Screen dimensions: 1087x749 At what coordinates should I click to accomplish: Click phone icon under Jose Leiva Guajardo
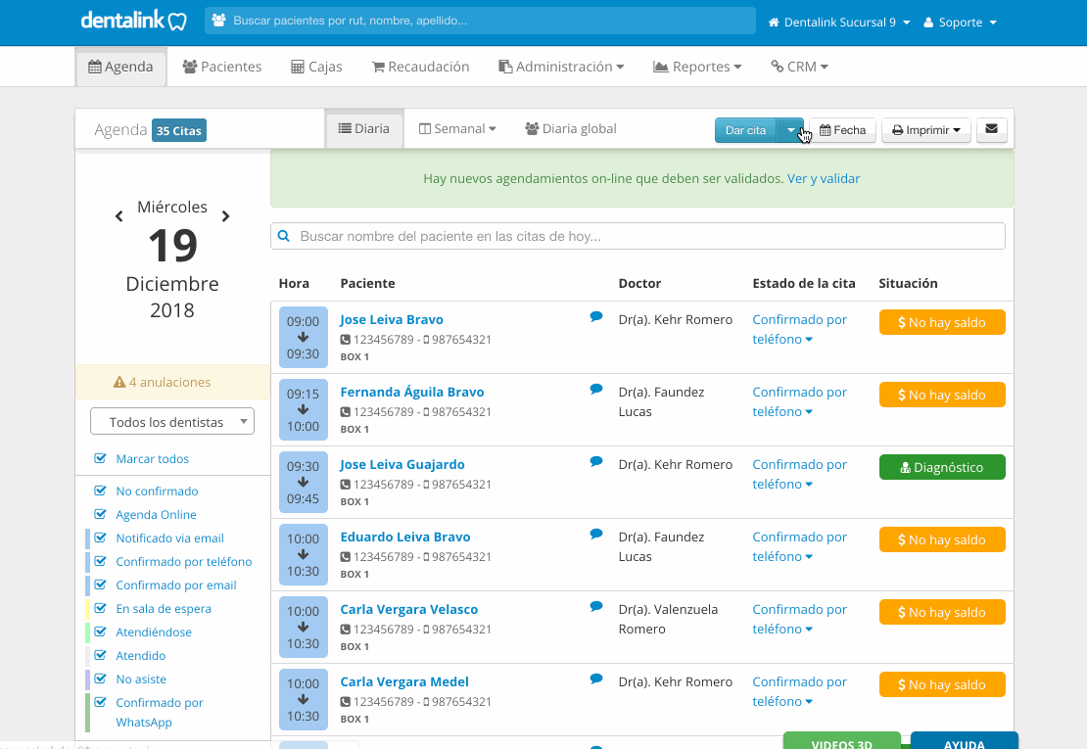click(346, 485)
